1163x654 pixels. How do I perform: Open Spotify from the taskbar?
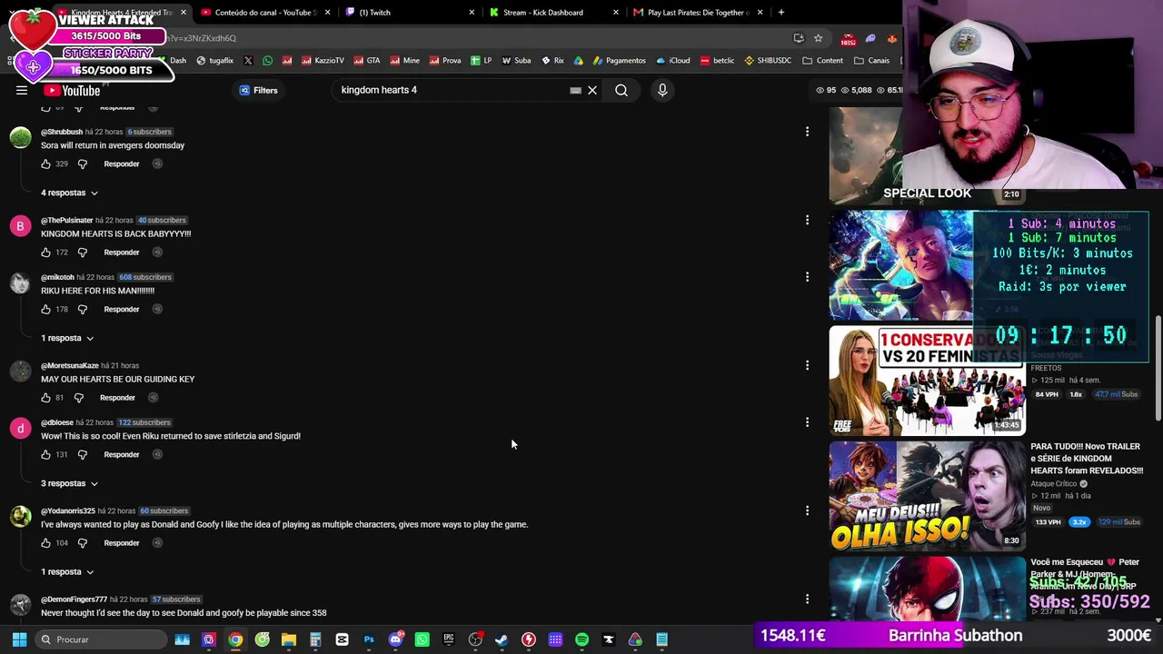pos(581,639)
